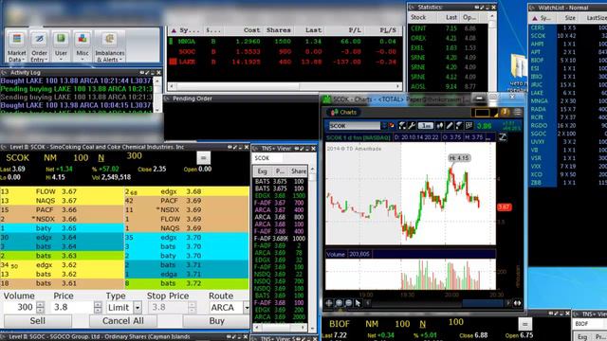607x341 pixels.
Task: Click the symbol field in the SCOK chart
Action: (x=354, y=126)
